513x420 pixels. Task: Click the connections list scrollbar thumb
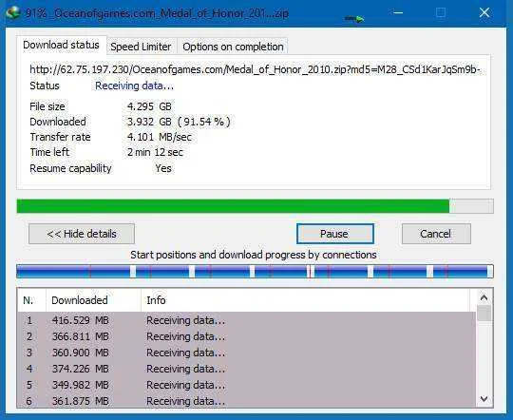(x=484, y=314)
